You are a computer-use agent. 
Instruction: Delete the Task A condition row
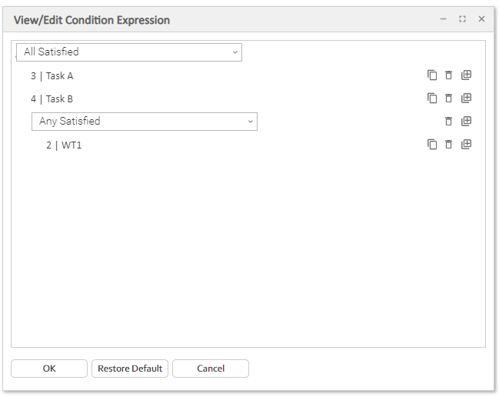(x=449, y=75)
